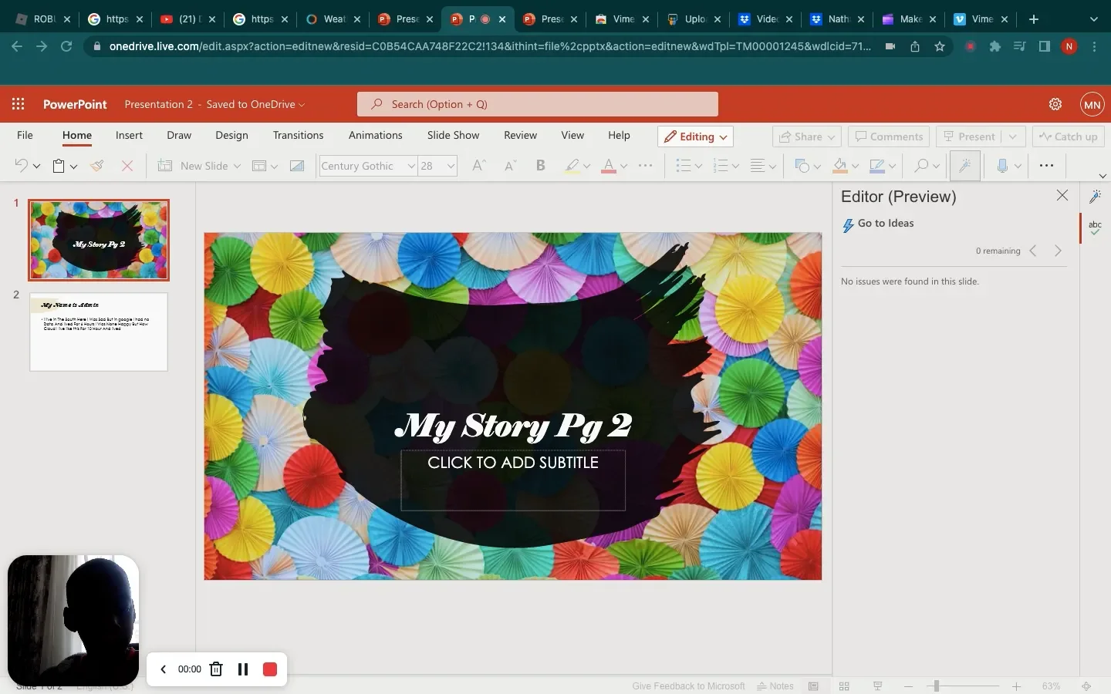The height and width of the screenshot is (694, 1111).
Task: Pause the screen recording
Action: point(243,669)
